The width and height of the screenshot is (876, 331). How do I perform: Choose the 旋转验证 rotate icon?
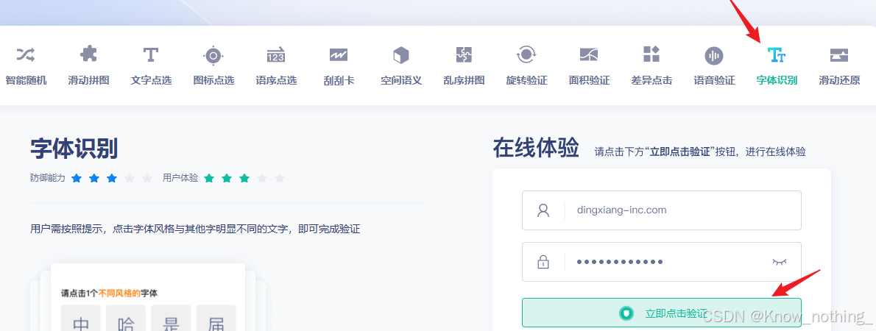pyautogui.click(x=526, y=54)
